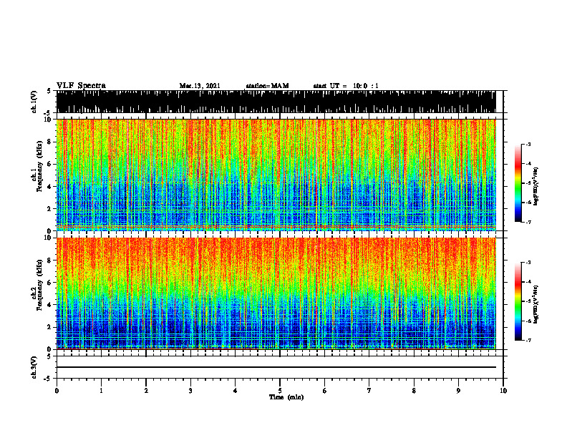The image size is (567, 438).
Task: Click time axis tick label "7"
Action: 369,391
